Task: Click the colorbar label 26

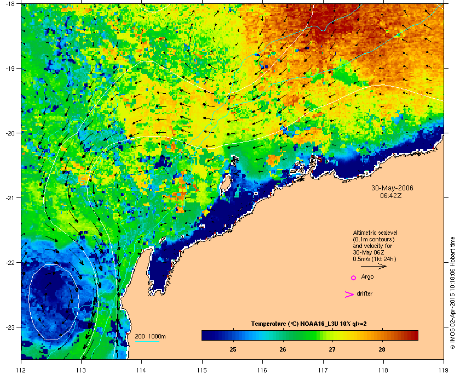Action: 283,349
